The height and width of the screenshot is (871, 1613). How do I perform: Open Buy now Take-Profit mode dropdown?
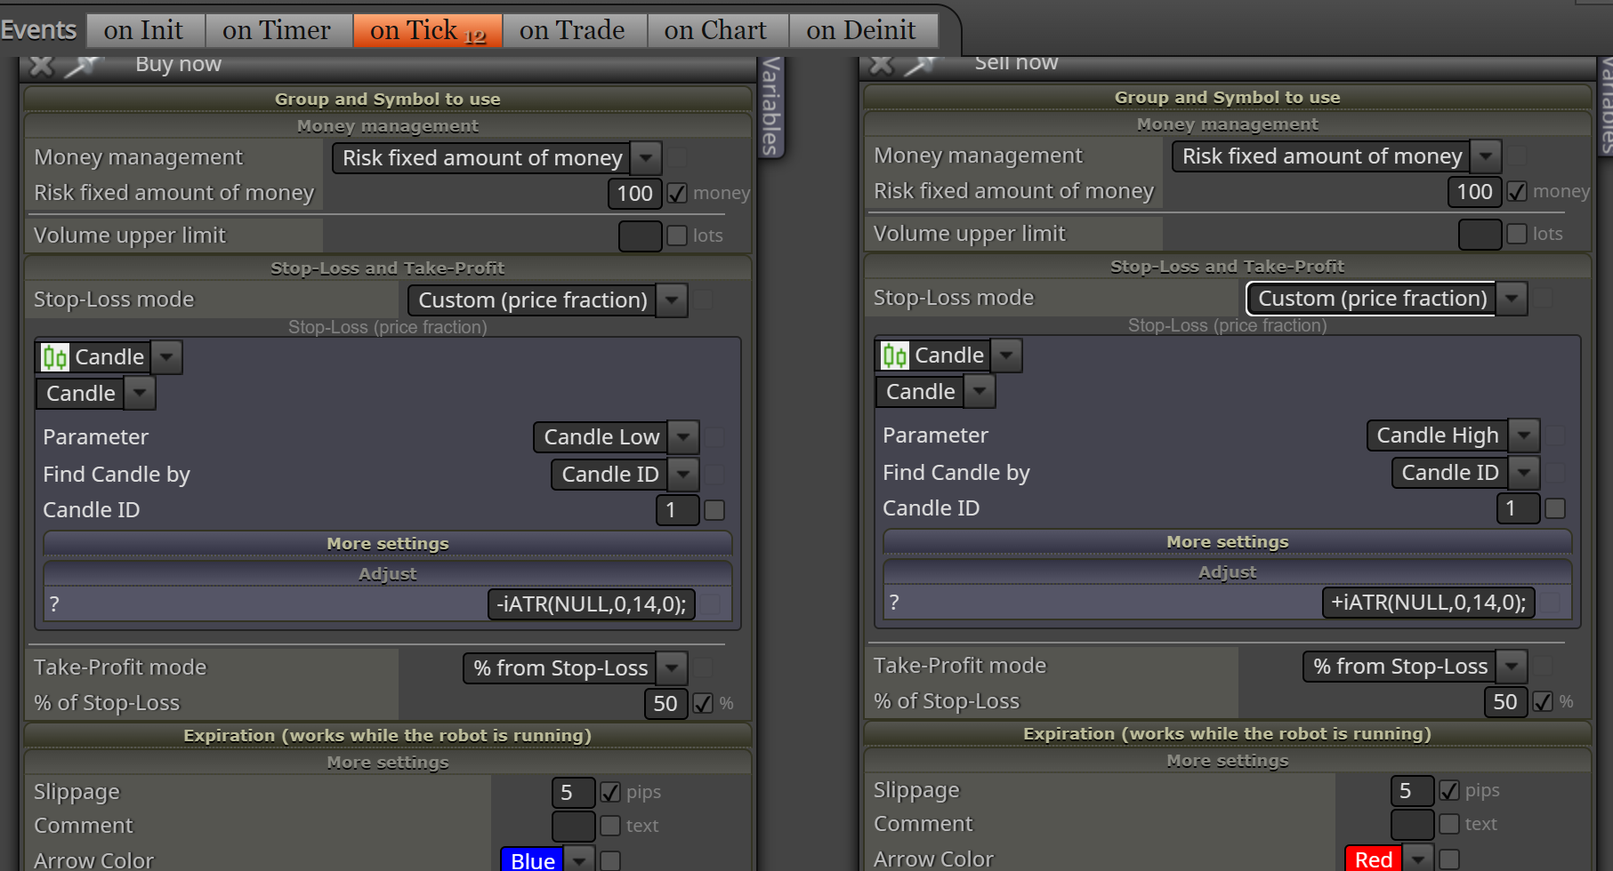click(x=575, y=668)
